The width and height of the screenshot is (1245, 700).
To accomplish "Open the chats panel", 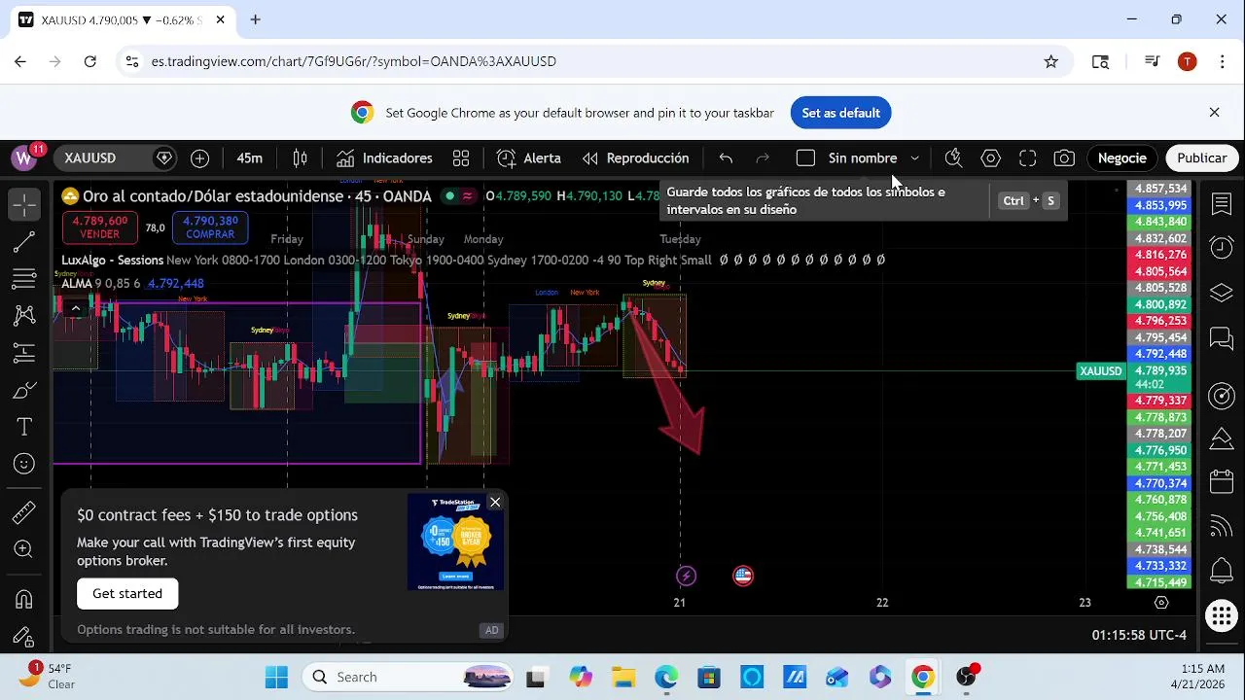I will point(1222,338).
